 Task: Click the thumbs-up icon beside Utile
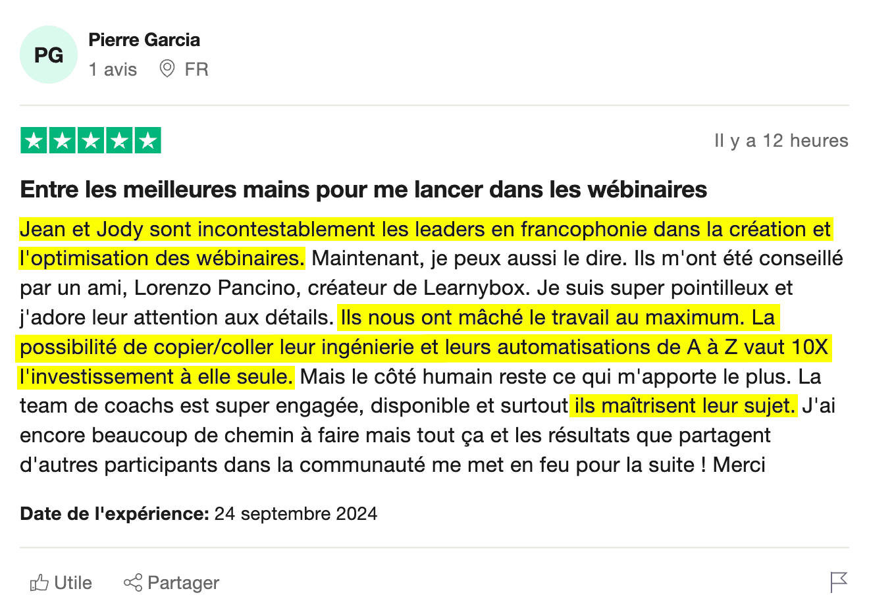point(39,582)
